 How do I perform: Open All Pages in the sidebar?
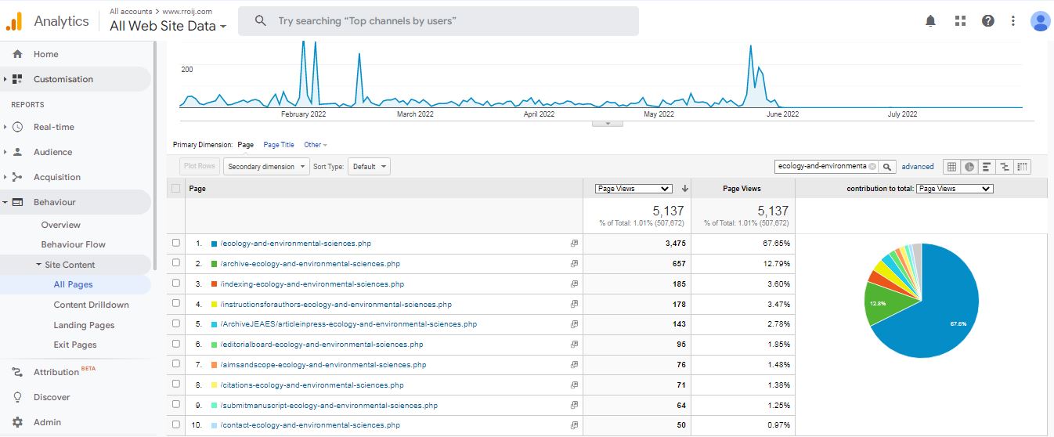pos(73,285)
